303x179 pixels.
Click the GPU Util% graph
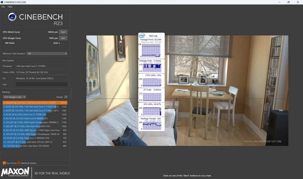pyautogui.click(x=152, y=111)
